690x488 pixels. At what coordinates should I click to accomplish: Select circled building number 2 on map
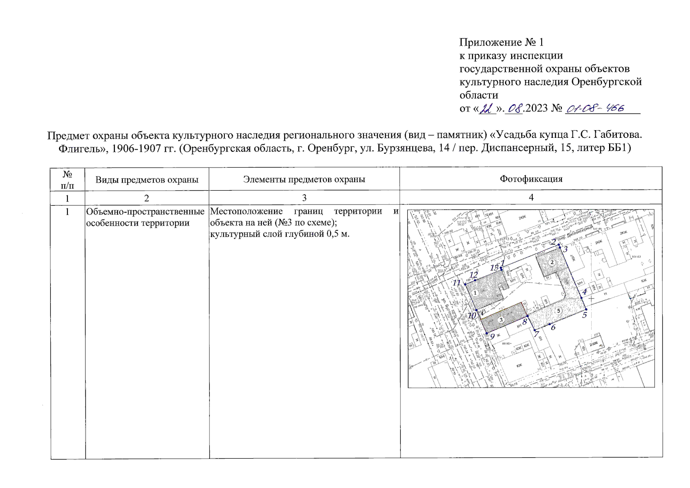coord(552,262)
